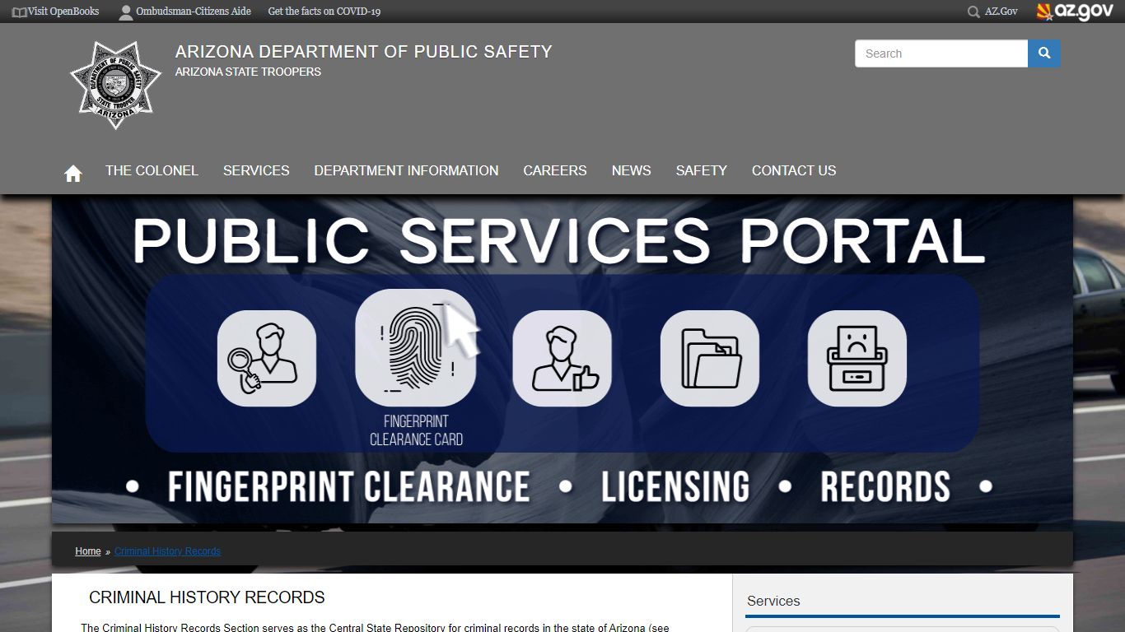
Task: Click the open book icon by Visit OpenBooks
Action: tap(19, 12)
